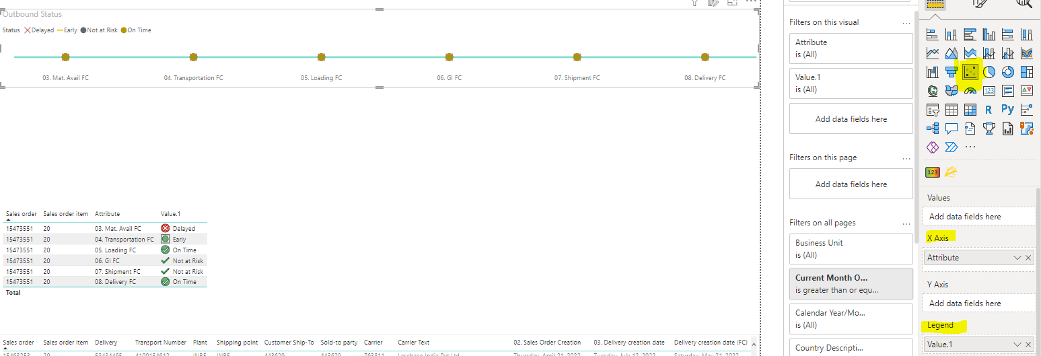
Task: Click the highlighted scatter chart visual
Action: pos(970,72)
